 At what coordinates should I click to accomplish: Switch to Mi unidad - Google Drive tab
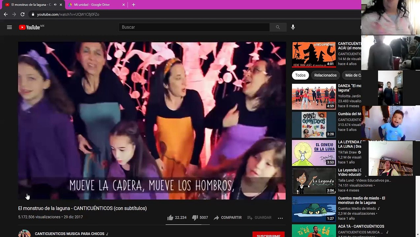point(96,5)
